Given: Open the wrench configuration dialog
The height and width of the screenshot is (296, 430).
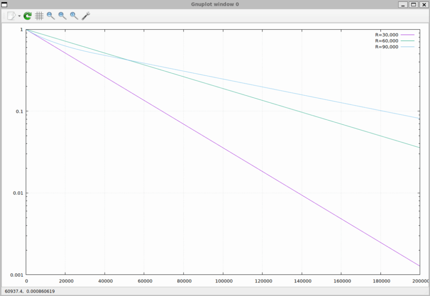Looking at the screenshot, I should point(86,16).
